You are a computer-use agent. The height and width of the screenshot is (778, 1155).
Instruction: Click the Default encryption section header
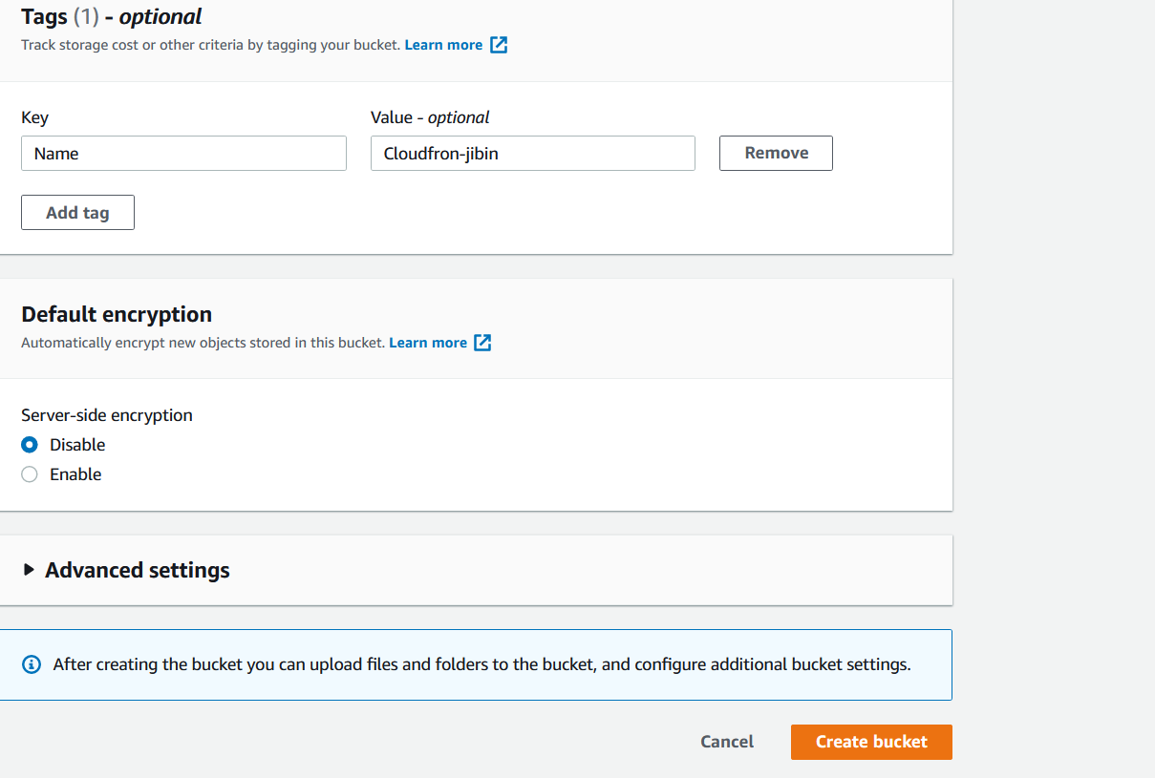coord(117,314)
